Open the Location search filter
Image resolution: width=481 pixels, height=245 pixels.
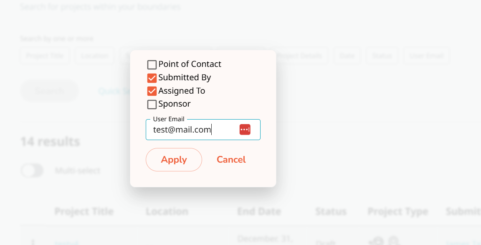point(95,56)
